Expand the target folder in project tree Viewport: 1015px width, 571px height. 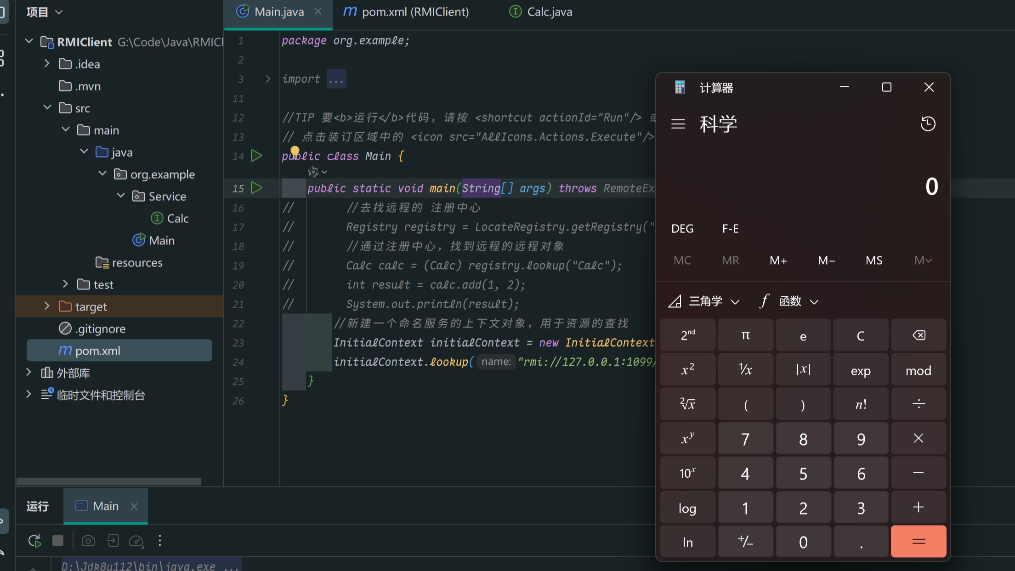pos(47,306)
